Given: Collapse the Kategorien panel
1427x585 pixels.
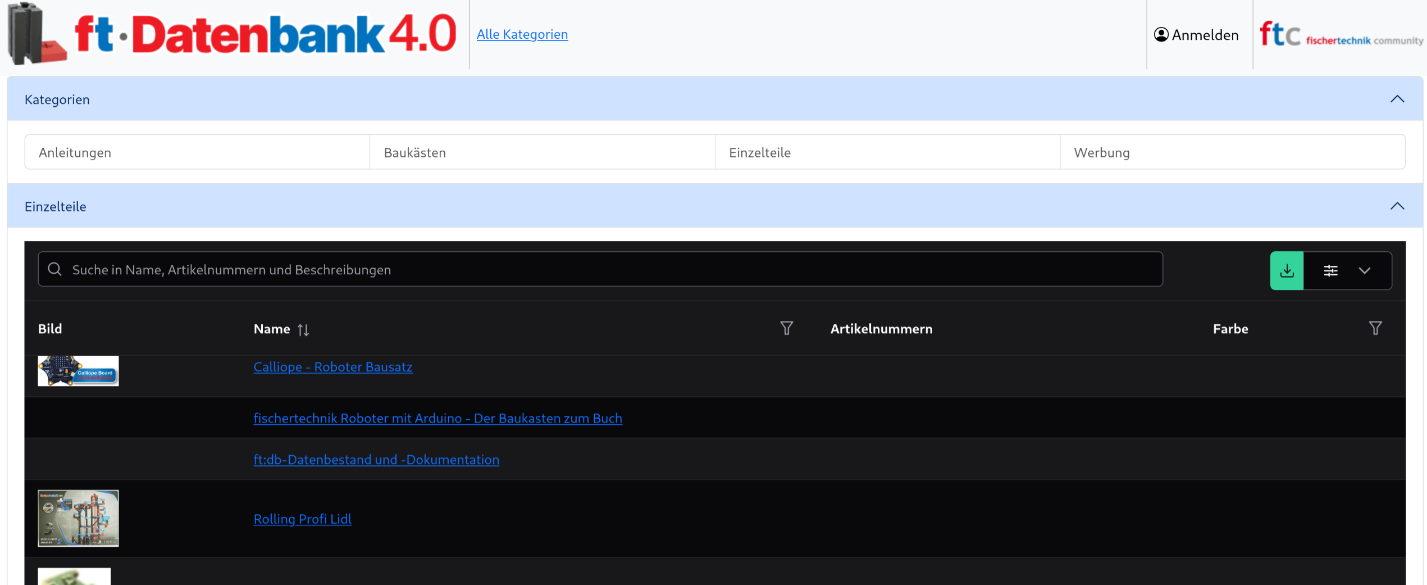Looking at the screenshot, I should pyautogui.click(x=1397, y=99).
